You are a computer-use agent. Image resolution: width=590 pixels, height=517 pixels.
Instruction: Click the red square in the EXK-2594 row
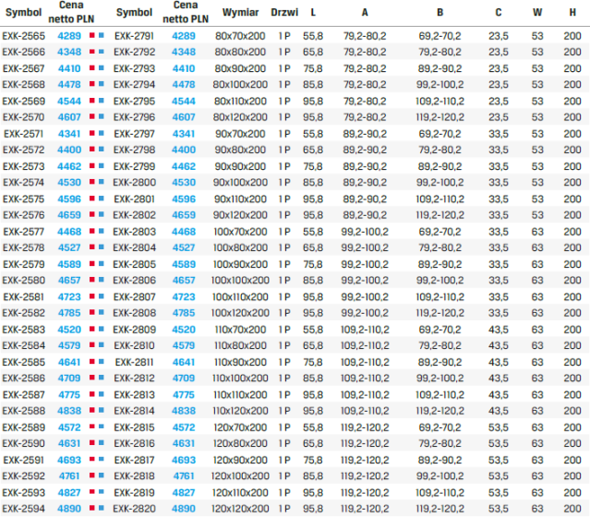(91, 508)
